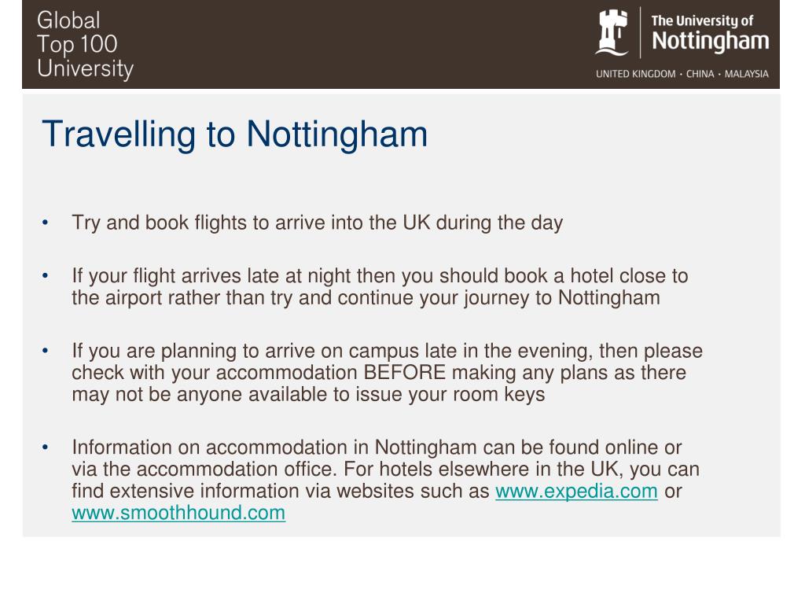
Task: Click 'The University of Nottingham' wordmark
Action: tap(710, 34)
